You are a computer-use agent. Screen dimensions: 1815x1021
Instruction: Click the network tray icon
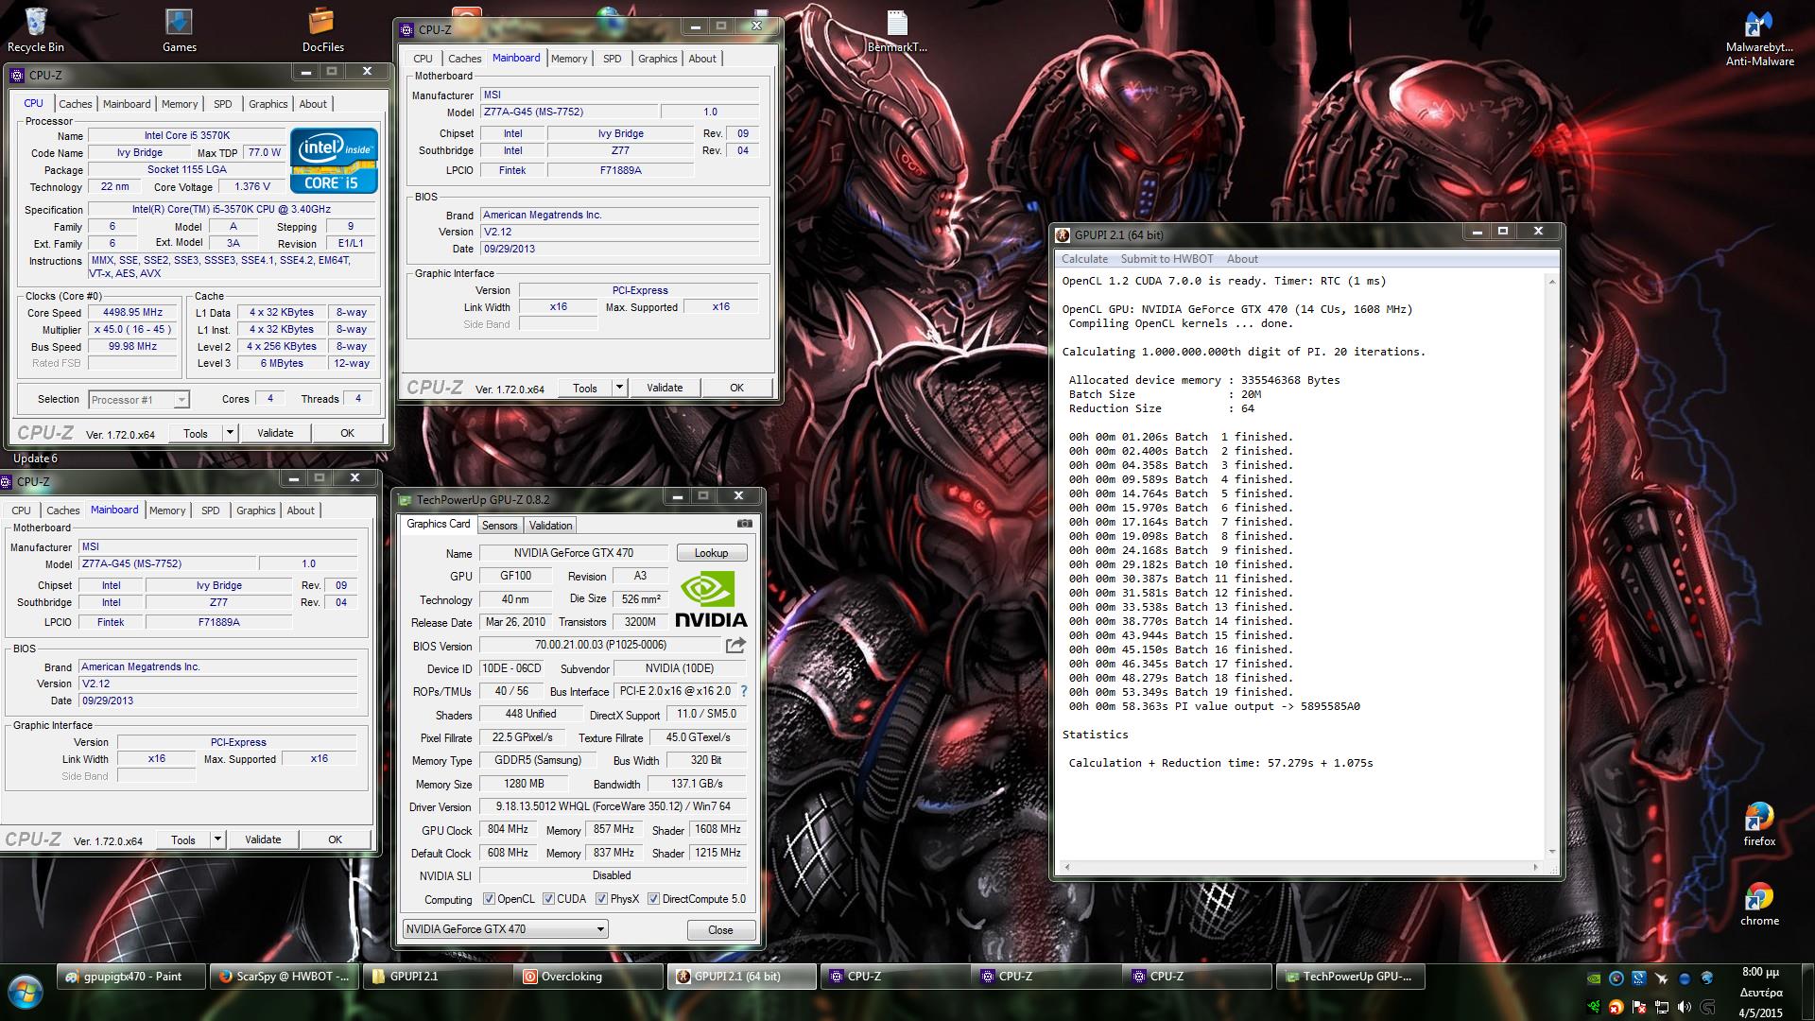(x=1661, y=1008)
